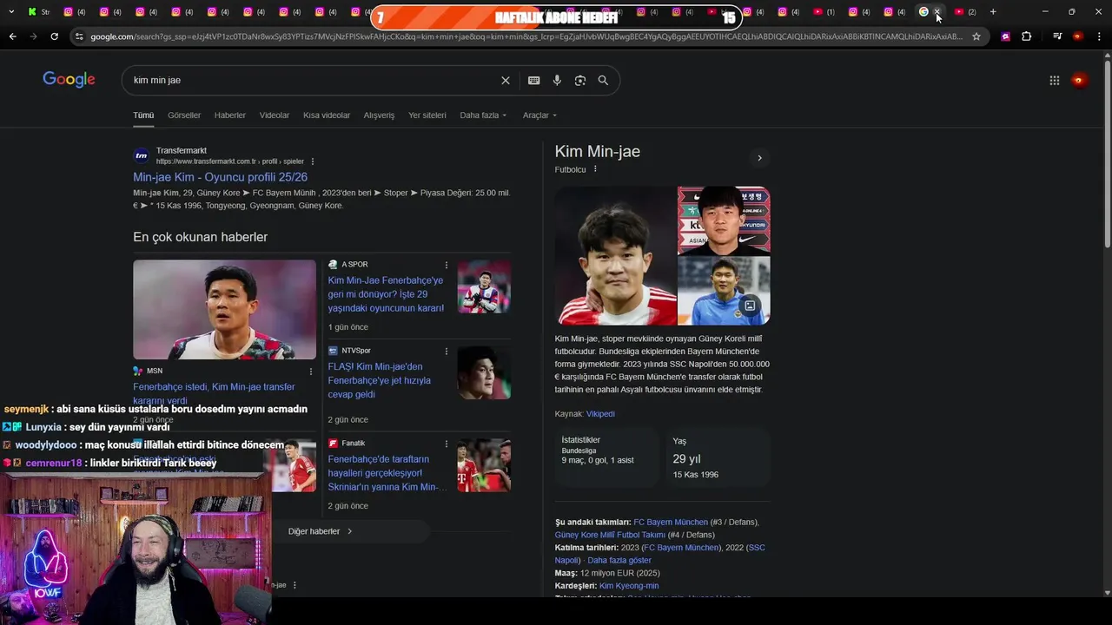1112x625 pixels.
Task: Switch to the Tümü tab
Action: [x=143, y=115]
